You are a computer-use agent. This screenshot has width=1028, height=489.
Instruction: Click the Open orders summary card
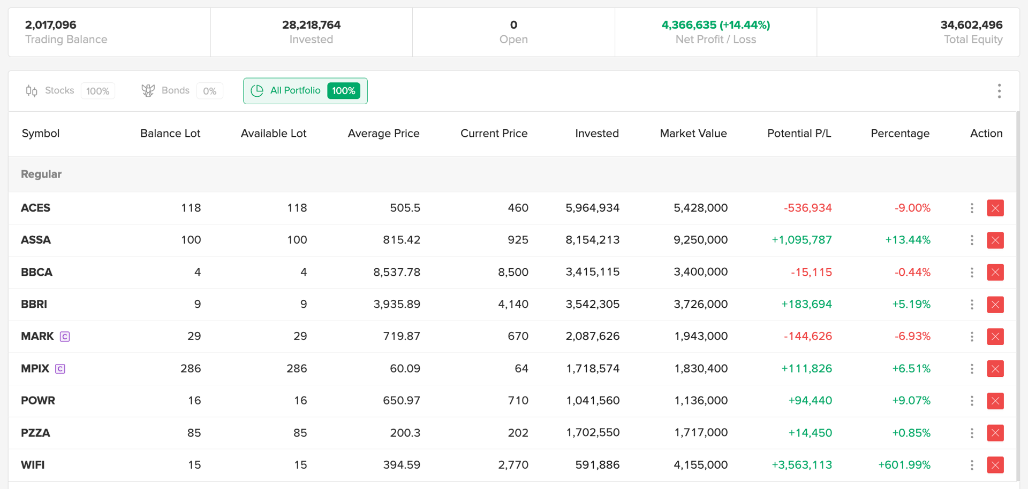click(513, 32)
